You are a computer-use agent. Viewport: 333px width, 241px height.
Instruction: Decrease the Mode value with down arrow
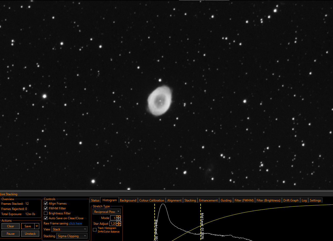click(x=118, y=219)
